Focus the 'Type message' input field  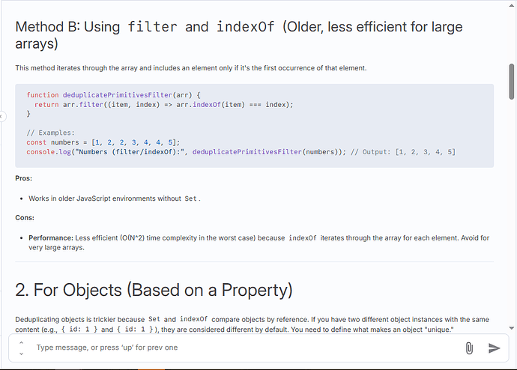point(246,348)
